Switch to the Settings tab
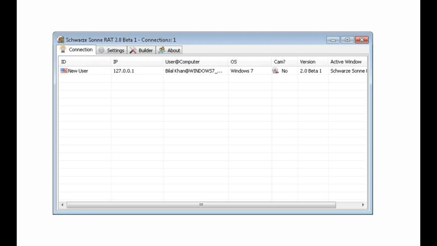This screenshot has height=246, width=437. [111, 50]
